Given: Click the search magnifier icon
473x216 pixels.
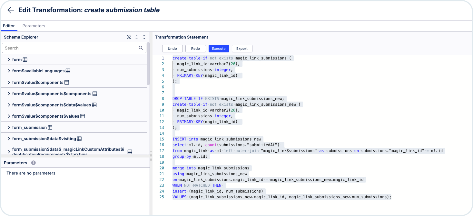Looking at the screenshot, I should point(141,48).
